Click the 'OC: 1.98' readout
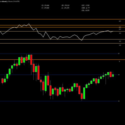125x125 pixels. pos(85,5)
